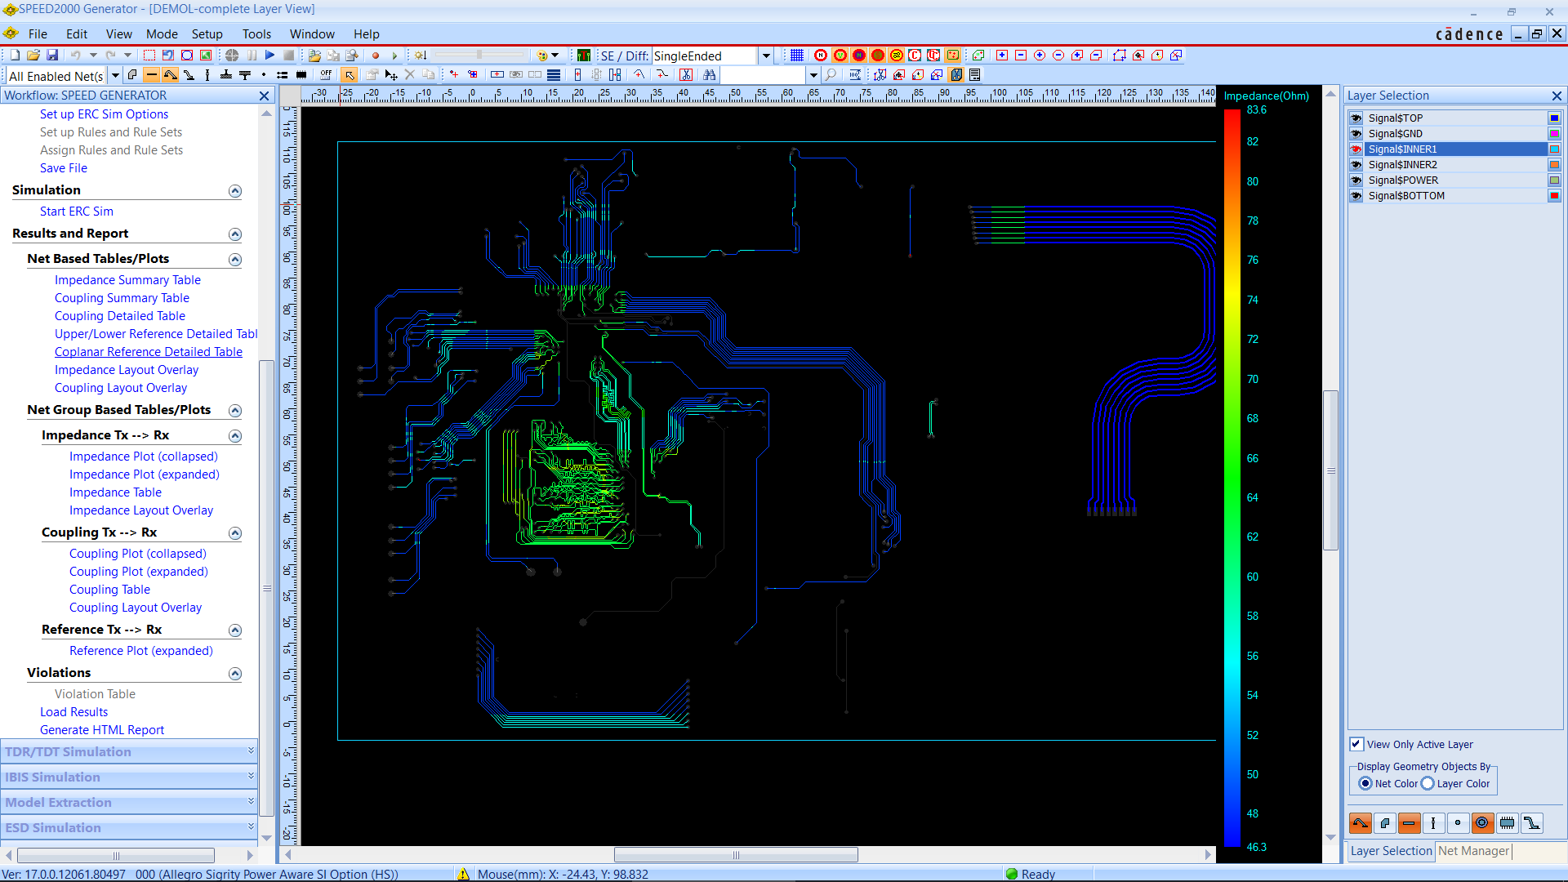Open the Impedance Summary Table link
Screen dimensions: 1568x882
127,280
